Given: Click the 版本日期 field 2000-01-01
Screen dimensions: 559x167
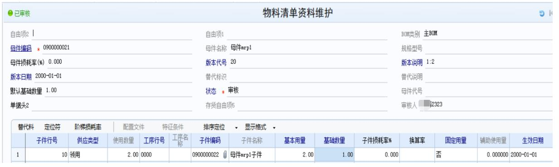Looking at the screenshot, I should click(x=113, y=76).
